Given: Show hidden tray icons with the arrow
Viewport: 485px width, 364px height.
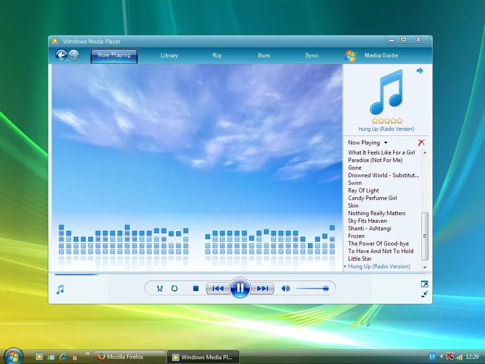Looking at the screenshot, I should pyautogui.click(x=441, y=356).
